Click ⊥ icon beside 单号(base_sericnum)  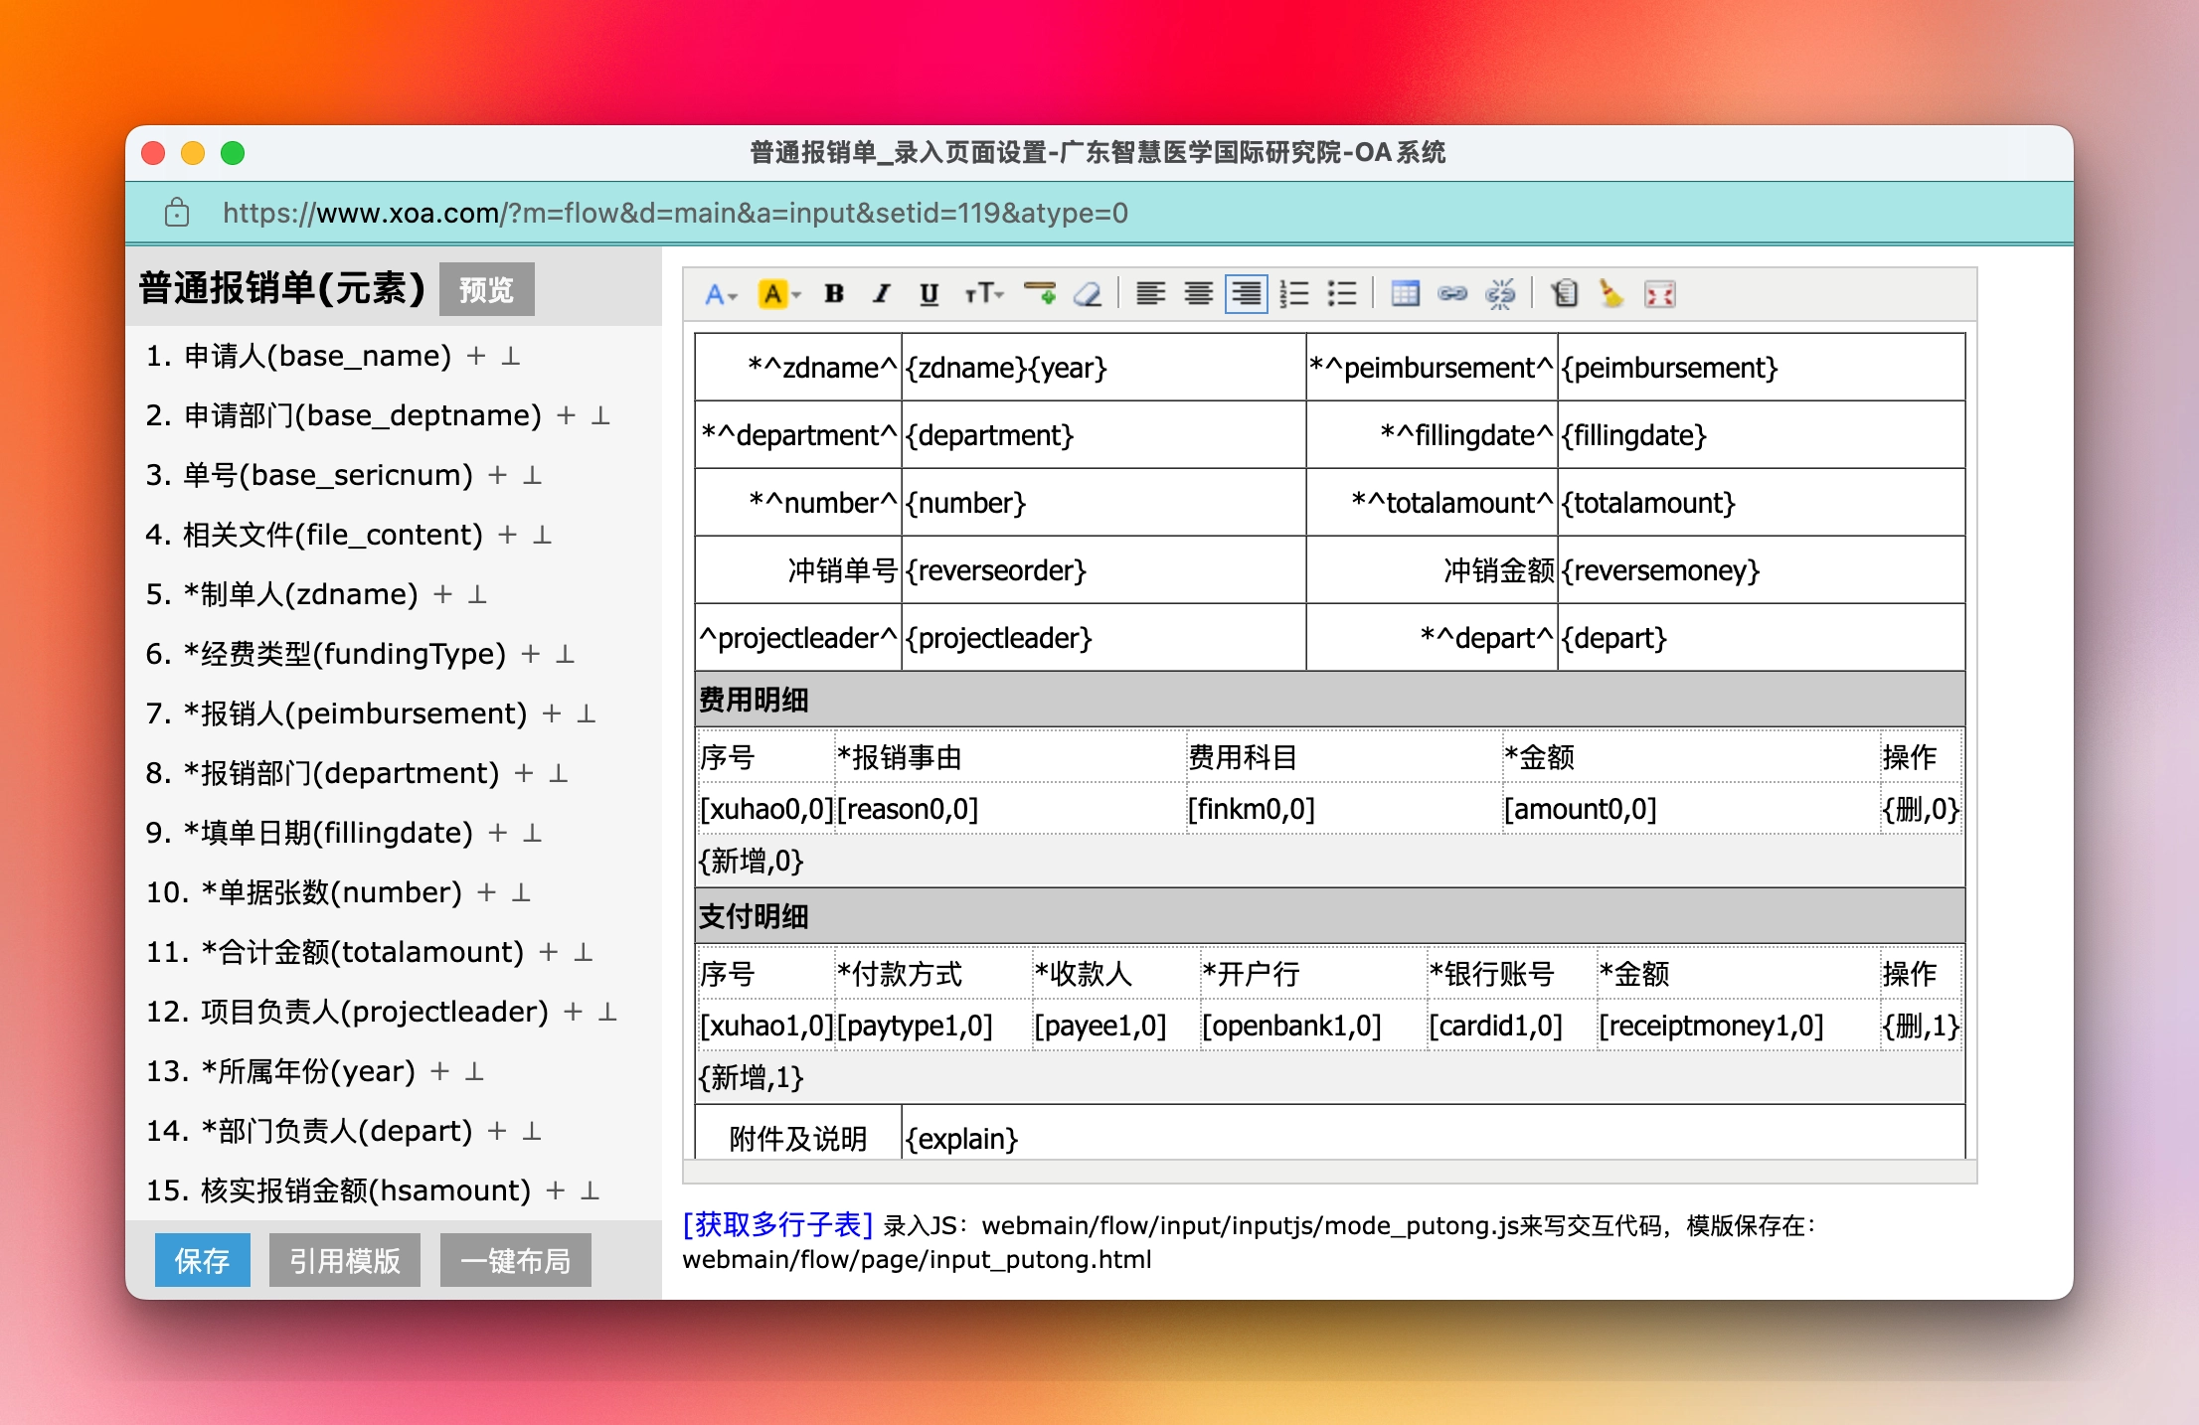point(533,475)
